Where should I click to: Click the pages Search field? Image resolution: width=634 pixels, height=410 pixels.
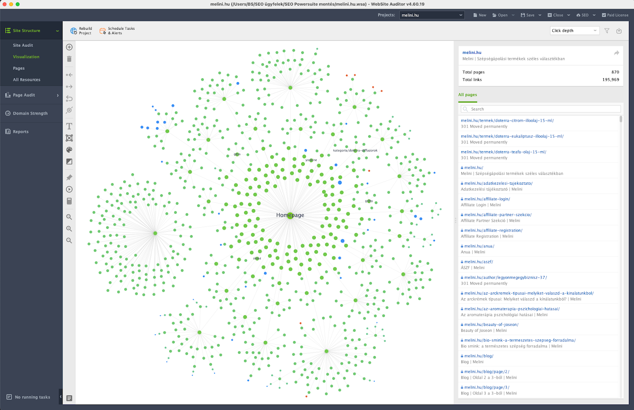(x=541, y=109)
